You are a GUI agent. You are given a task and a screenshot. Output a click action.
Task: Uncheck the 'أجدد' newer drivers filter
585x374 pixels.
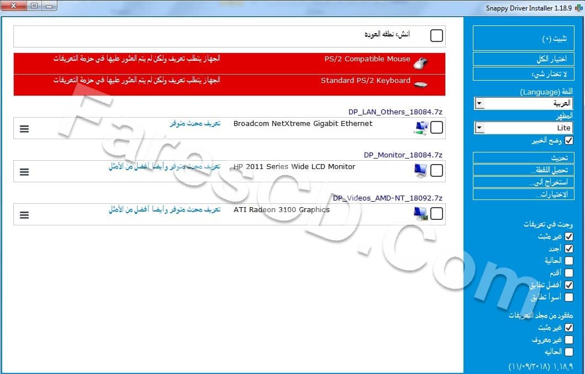(568, 249)
